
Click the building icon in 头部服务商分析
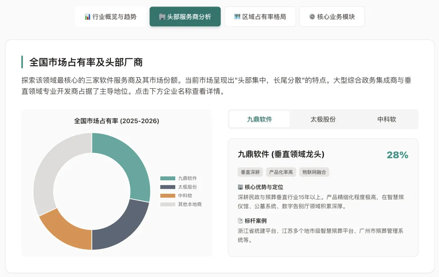(162, 17)
